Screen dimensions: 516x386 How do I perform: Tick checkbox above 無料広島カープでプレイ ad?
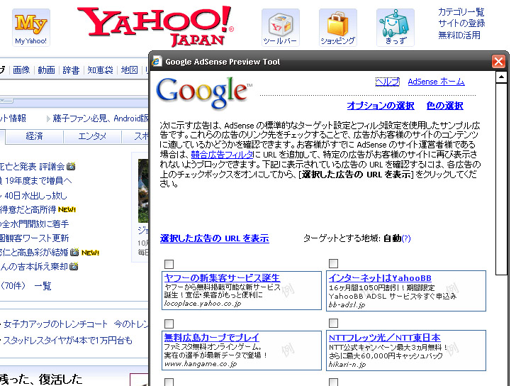coord(169,324)
